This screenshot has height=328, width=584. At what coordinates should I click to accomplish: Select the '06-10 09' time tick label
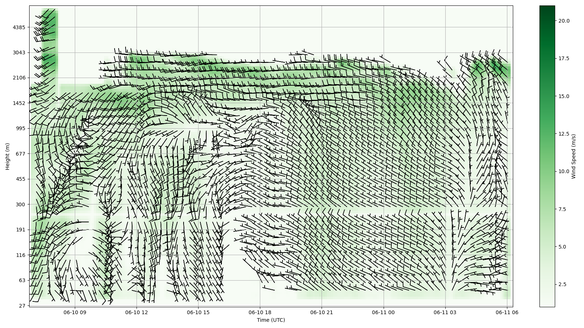point(75,312)
